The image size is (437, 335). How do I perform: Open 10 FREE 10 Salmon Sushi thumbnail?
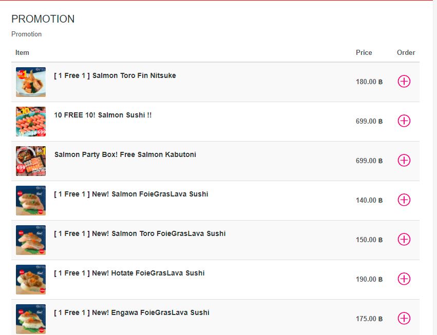tap(31, 122)
